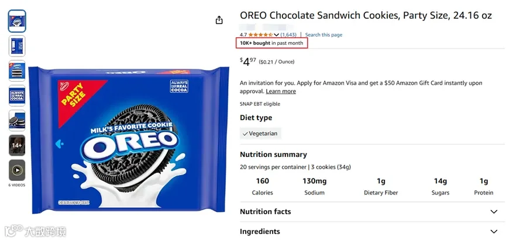Screen dimensions: 506x241
Task: Click the OREO product title text
Action: (x=366, y=15)
